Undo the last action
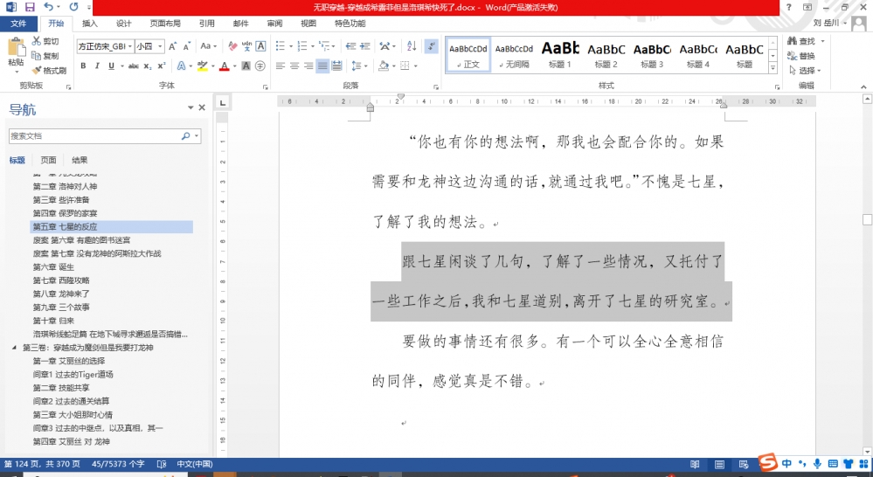The width and height of the screenshot is (873, 477). (48, 7)
